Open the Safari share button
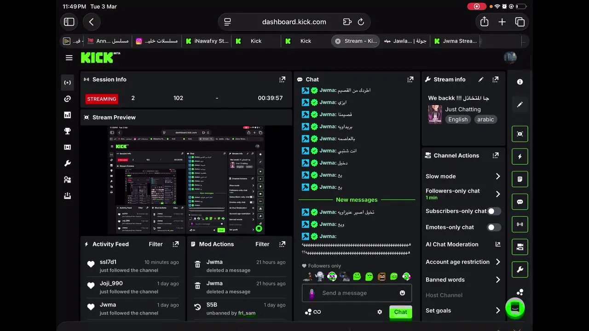This screenshot has height=331, width=589. click(x=484, y=22)
